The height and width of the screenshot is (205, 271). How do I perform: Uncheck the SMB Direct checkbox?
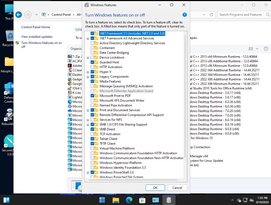click(92, 129)
